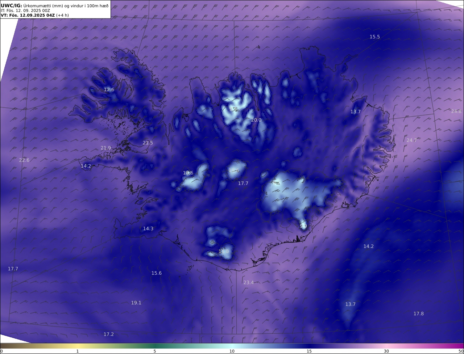Click the 17.2 value label

(108, 334)
